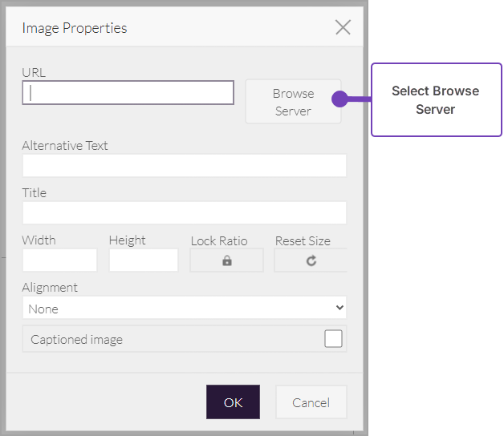Enable the Captioned image checkbox
The height and width of the screenshot is (436, 504).
click(x=333, y=339)
